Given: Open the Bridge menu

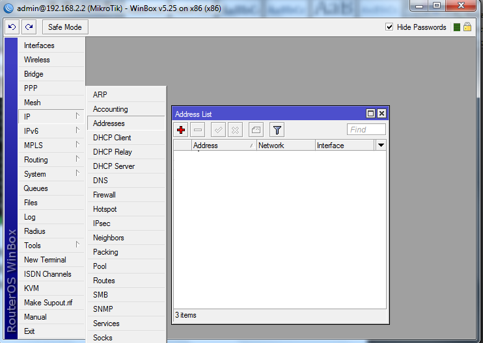Looking at the screenshot, I should click(51, 74).
